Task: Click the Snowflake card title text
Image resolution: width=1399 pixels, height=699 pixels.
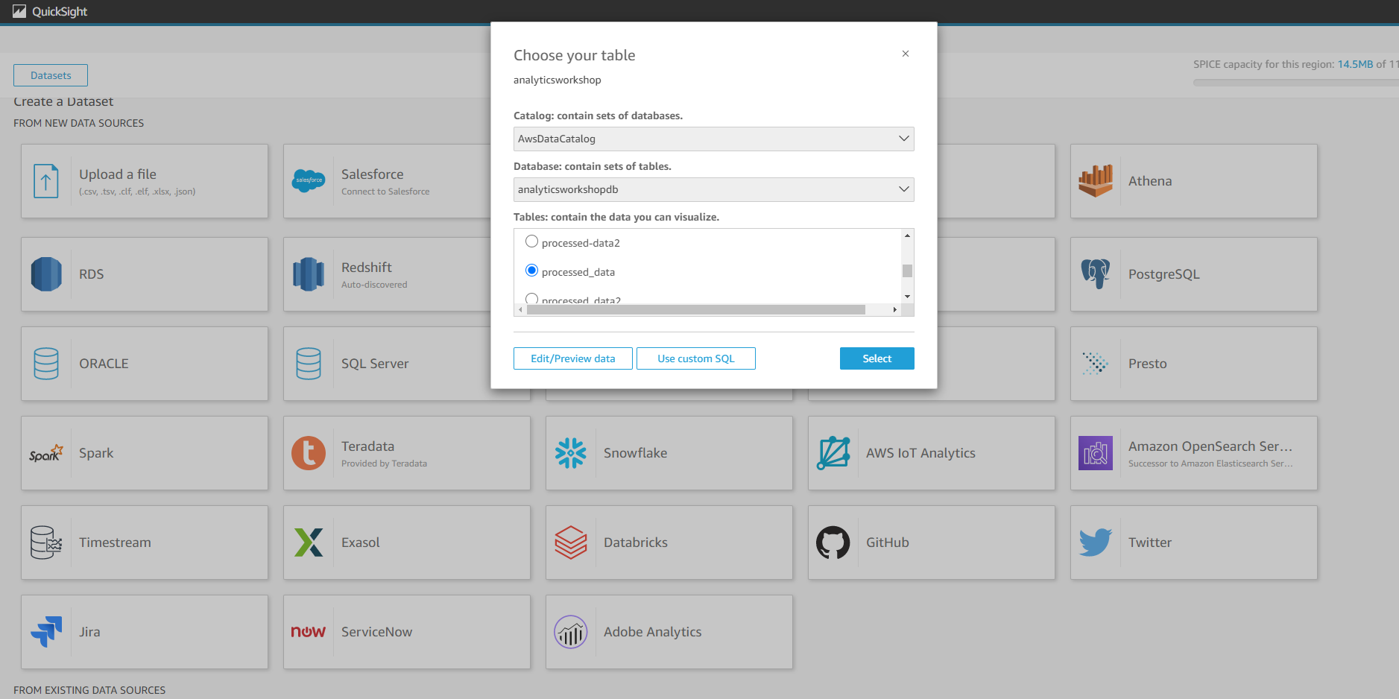Action: (635, 453)
